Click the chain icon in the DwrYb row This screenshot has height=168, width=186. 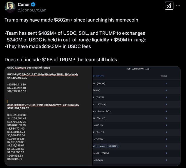coord(167,118)
